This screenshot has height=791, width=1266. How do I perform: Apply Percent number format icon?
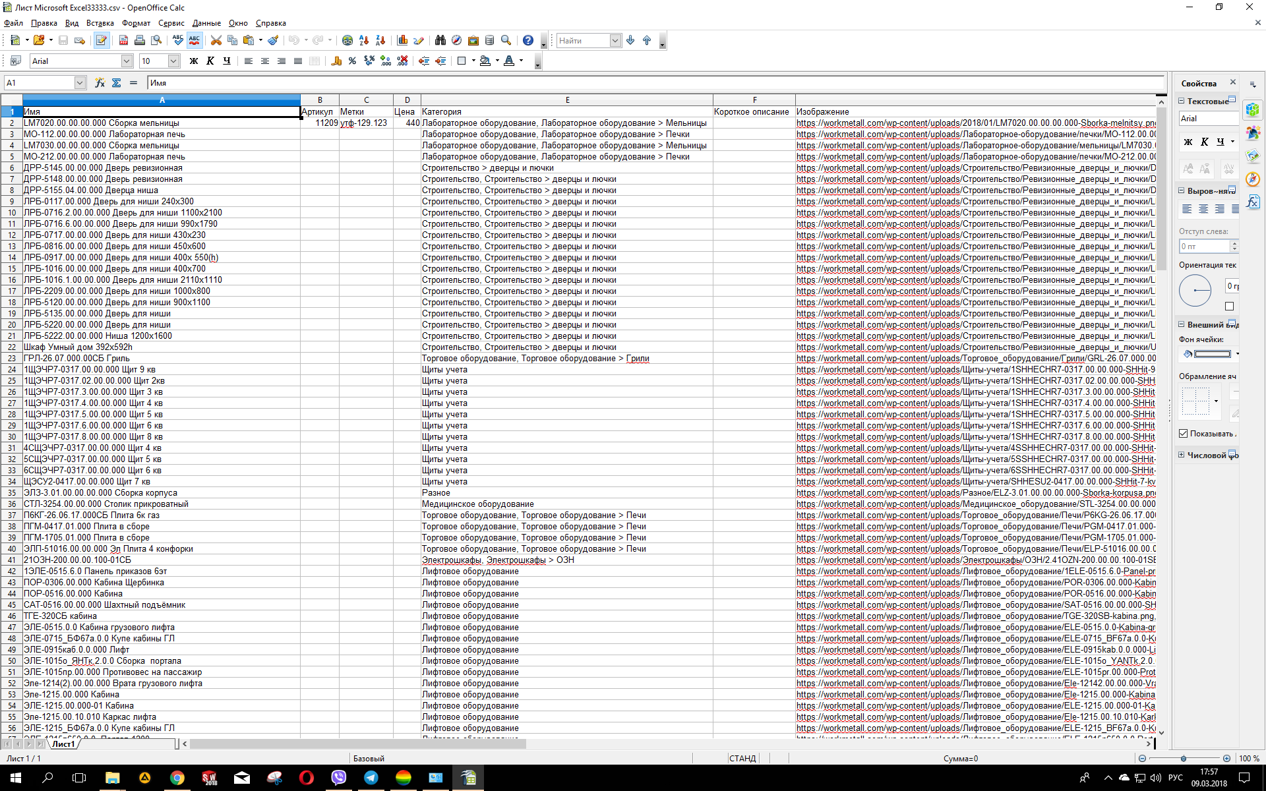tap(353, 61)
